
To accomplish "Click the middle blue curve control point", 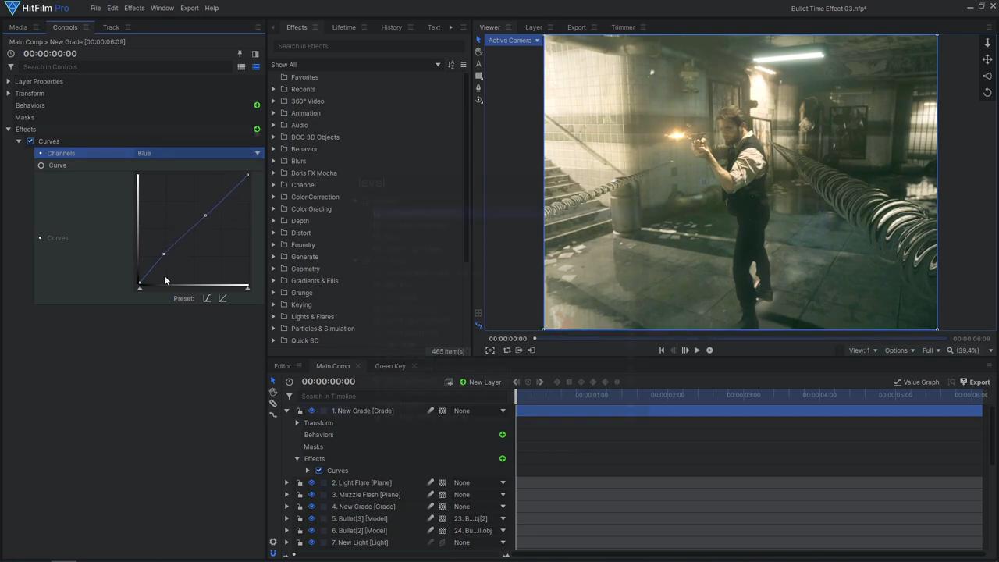I will click(205, 215).
